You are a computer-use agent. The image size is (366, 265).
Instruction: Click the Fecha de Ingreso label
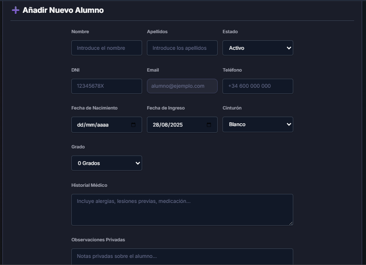(166, 108)
